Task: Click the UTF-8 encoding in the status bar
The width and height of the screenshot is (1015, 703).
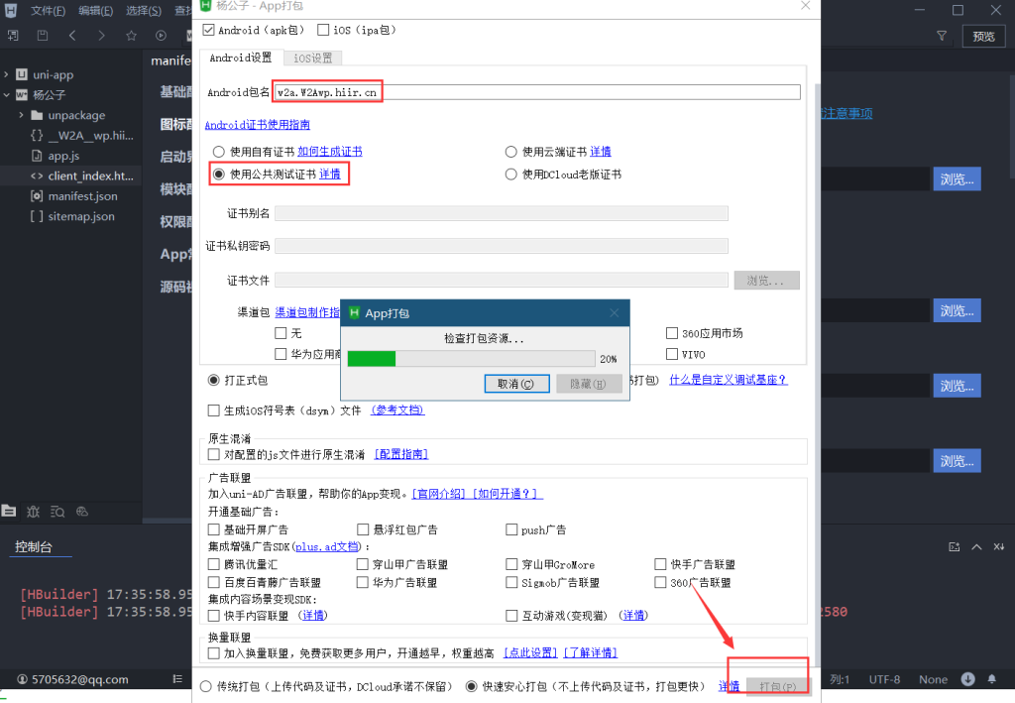Action: point(884,679)
